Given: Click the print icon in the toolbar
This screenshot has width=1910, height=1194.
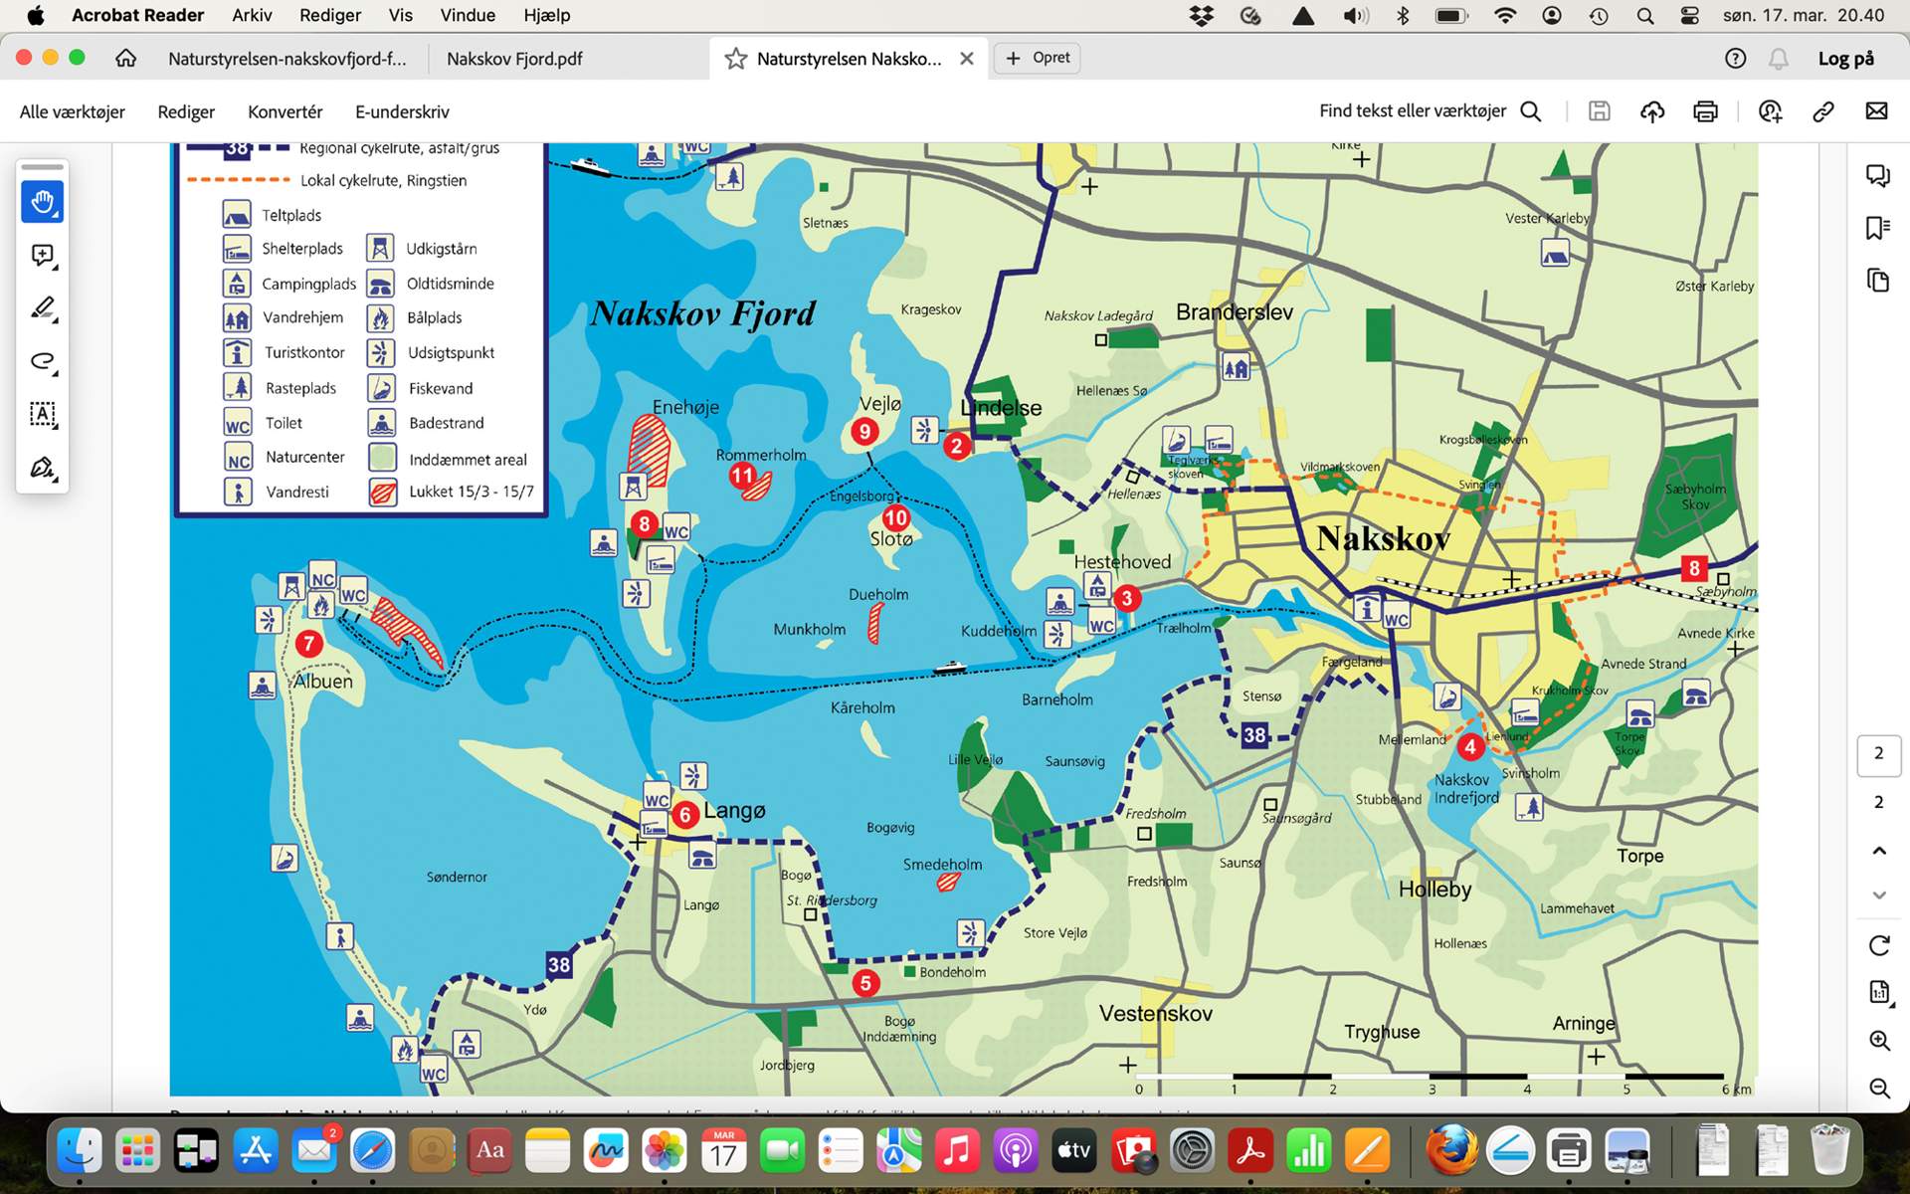Looking at the screenshot, I should 1705,111.
